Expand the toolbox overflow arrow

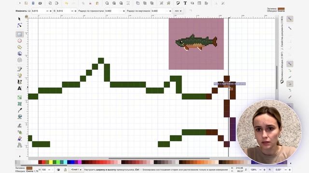tap(20, 156)
